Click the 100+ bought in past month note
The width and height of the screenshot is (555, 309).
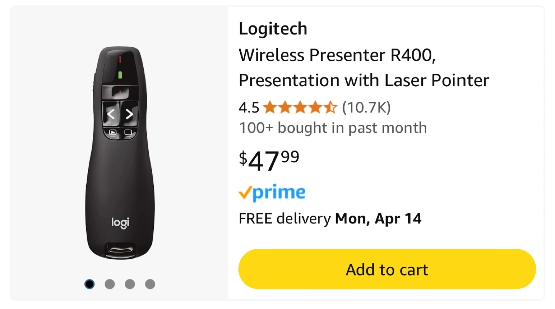(333, 128)
